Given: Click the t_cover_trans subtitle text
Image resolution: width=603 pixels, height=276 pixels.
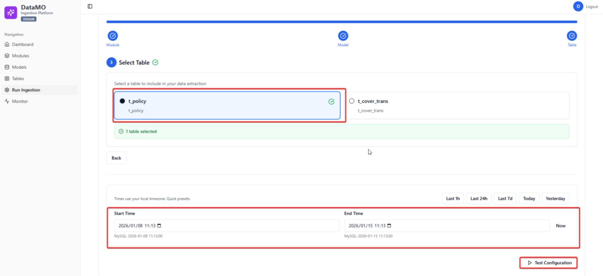Looking at the screenshot, I should (371, 110).
